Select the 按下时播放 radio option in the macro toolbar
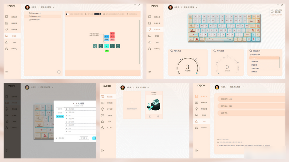289x162 pixels. click(x=128, y=14)
